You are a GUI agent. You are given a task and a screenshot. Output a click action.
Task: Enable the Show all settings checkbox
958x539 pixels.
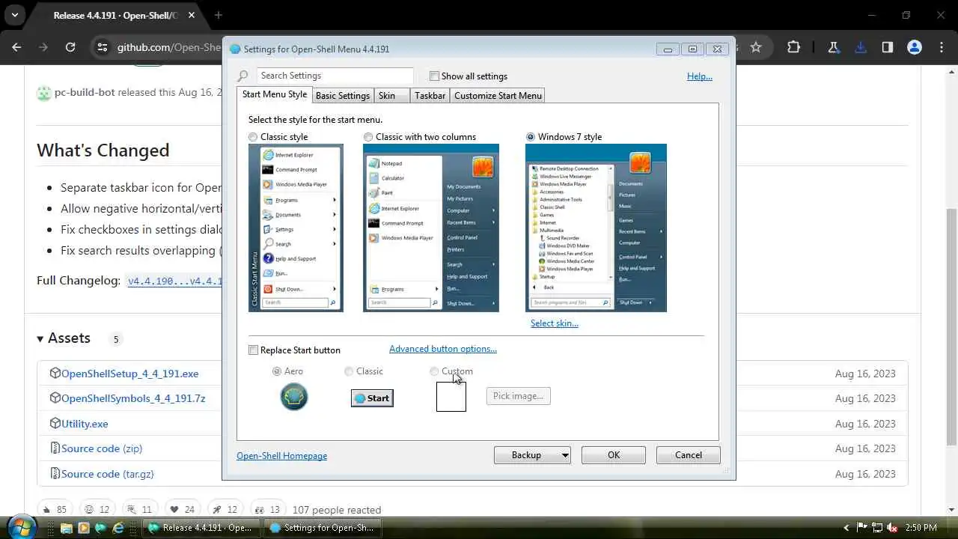tap(434, 76)
